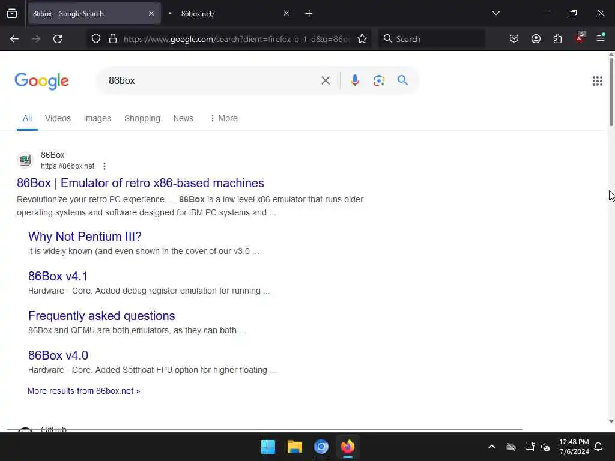615x461 pixels.
Task: Open network status tray icon
Action: click(x=530, y=447)
